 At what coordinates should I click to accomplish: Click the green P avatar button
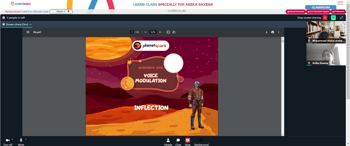coord(333,18)
